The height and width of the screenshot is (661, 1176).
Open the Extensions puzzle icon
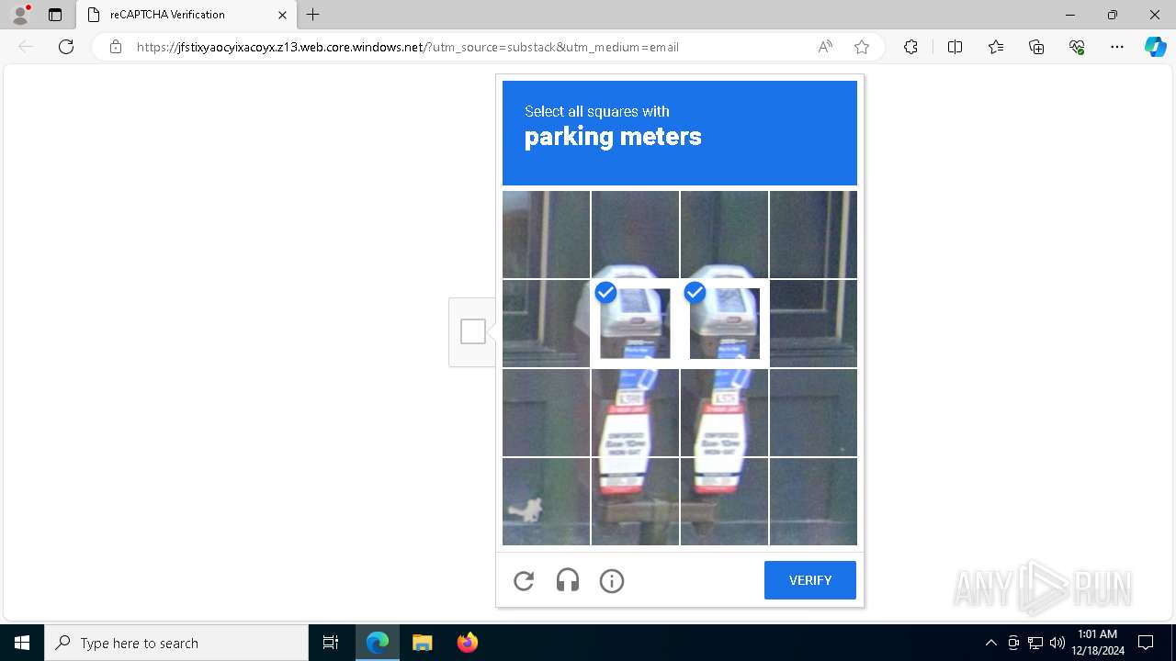[x=910, y=47]
